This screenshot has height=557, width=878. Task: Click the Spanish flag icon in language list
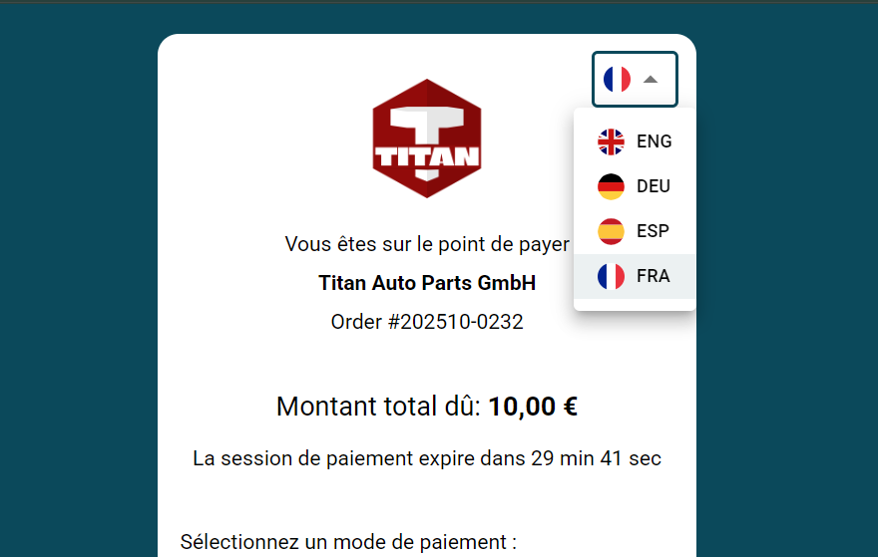click(x=611, y=231)
